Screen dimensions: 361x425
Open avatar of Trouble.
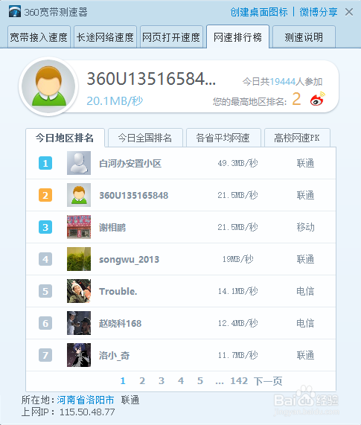pyautogui.click(x=79, y=291)
